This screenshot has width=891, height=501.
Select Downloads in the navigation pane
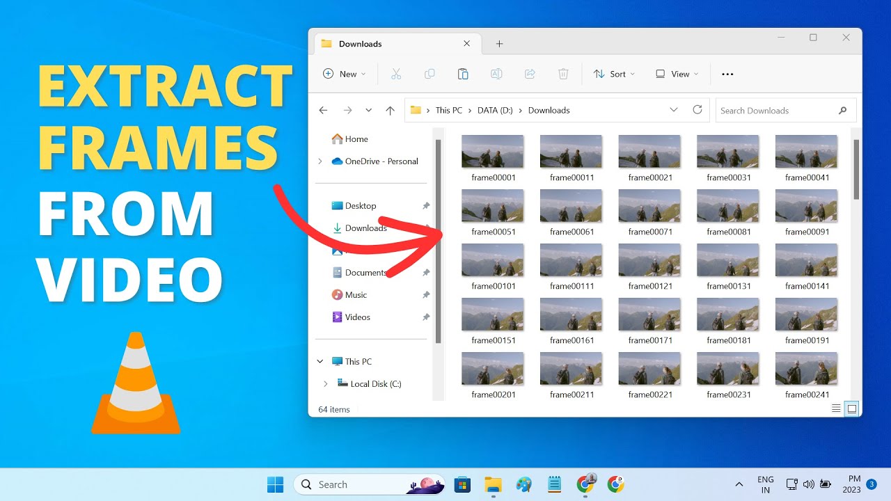tap(358, 228)
